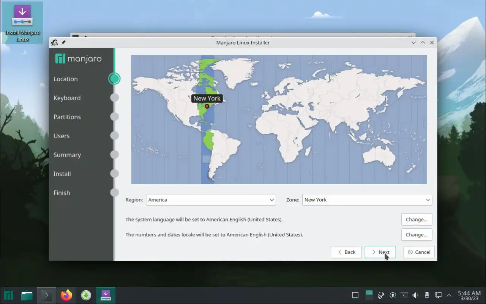
Task: Open the Region dropdown showing America
Action: pyautogui.click(x=211, y=200)
